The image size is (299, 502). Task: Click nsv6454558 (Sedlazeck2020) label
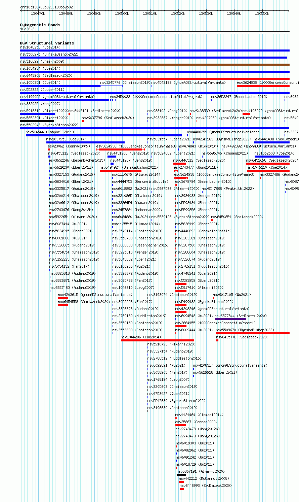click(x=84, y=302)
